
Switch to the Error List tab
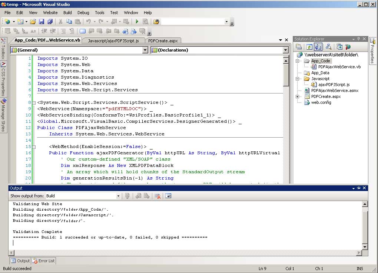[x=44, y=261]
